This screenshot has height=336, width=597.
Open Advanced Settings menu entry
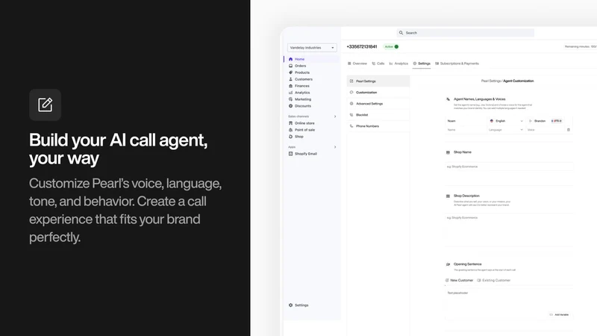pyautogui.click(x=378, y=104)
